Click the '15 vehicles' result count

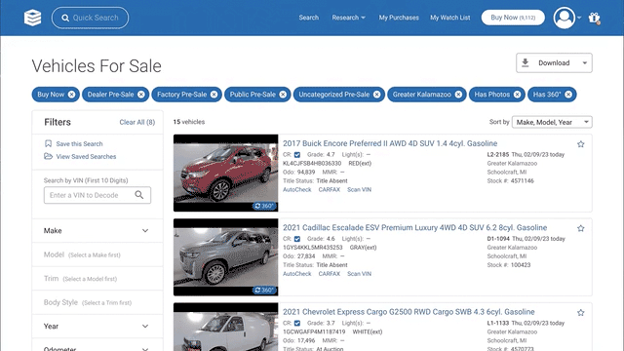tap(188, 122)
